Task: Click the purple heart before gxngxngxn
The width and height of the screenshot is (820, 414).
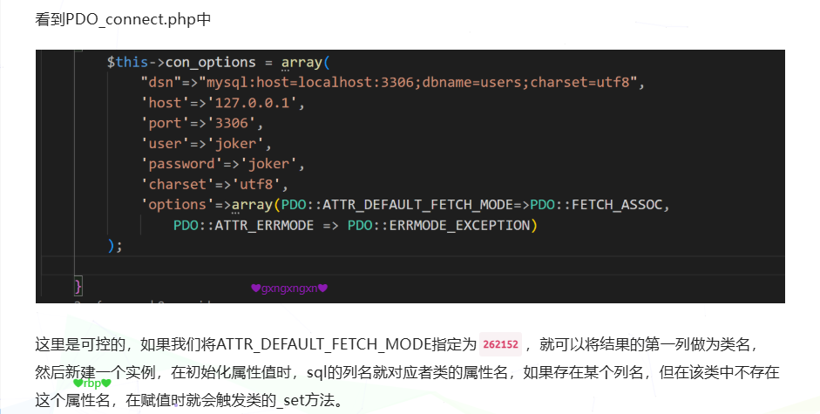Action: click(x=255, y=288)
